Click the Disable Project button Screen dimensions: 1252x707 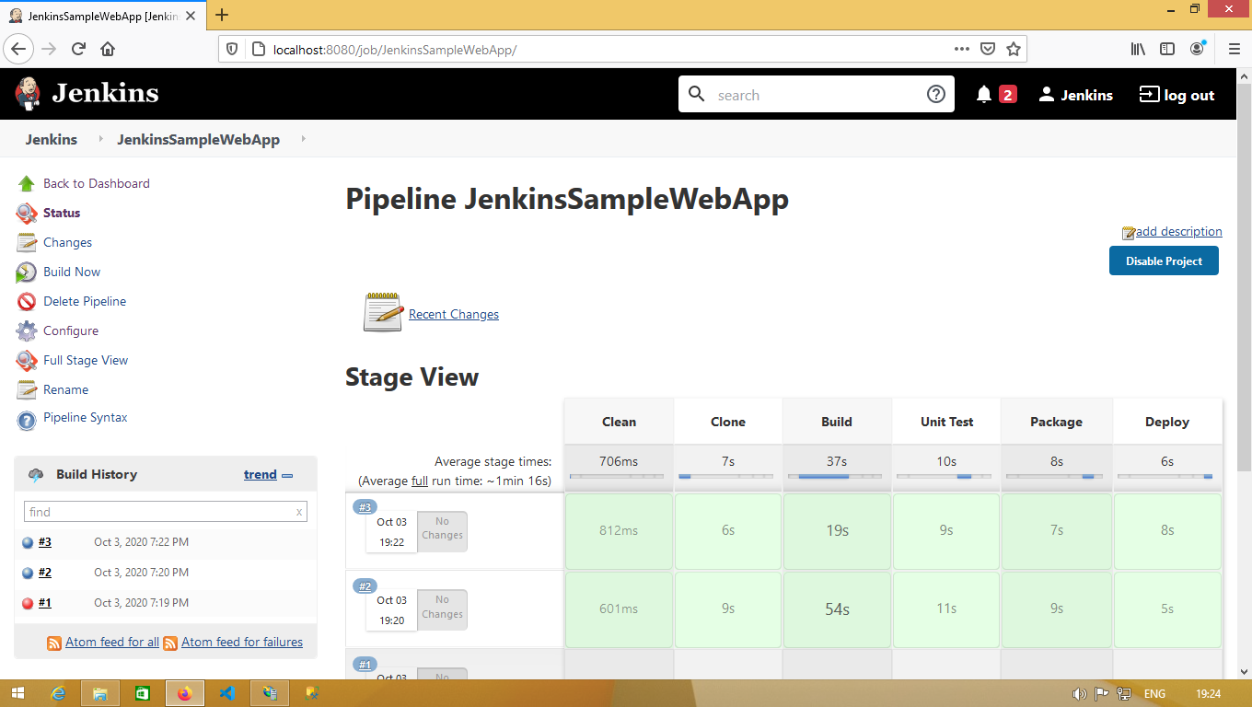pyautogui.click(x=1164, y=261)
